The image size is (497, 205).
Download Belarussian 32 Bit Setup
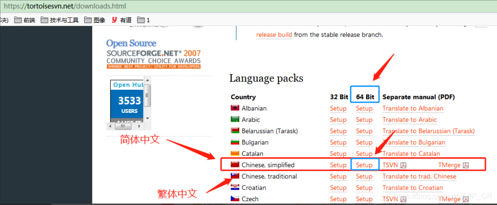(x=338, y=131)
